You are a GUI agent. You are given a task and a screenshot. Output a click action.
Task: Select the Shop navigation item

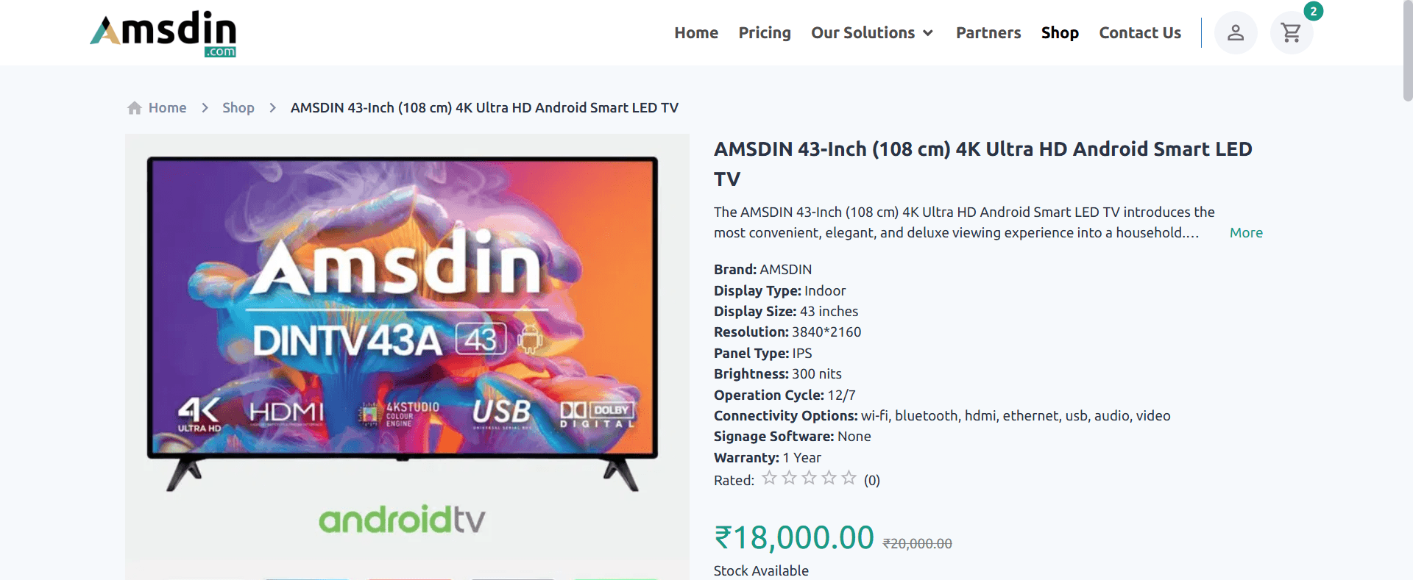(x=1060, y=33)
